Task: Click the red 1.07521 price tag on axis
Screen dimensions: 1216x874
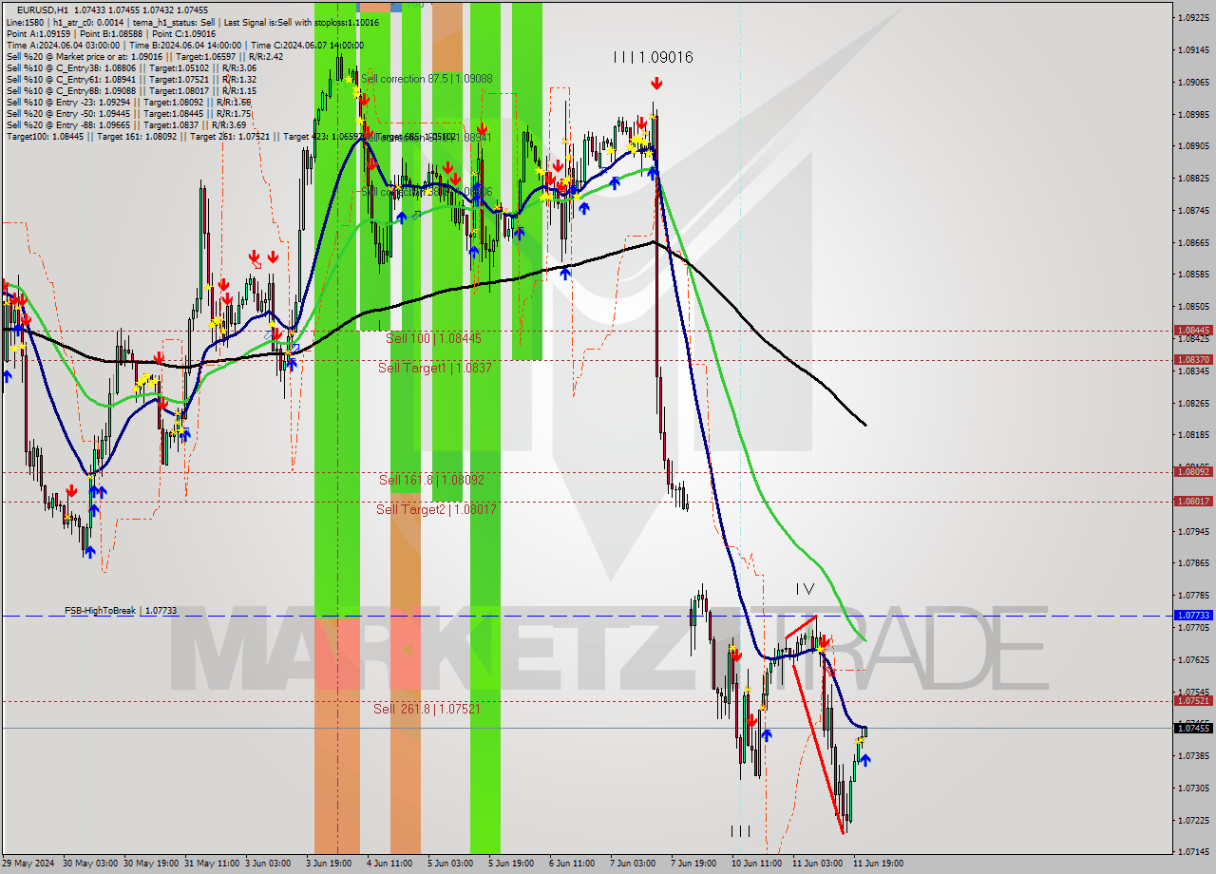Action: pyautogui.click(x=1193, y=700)
